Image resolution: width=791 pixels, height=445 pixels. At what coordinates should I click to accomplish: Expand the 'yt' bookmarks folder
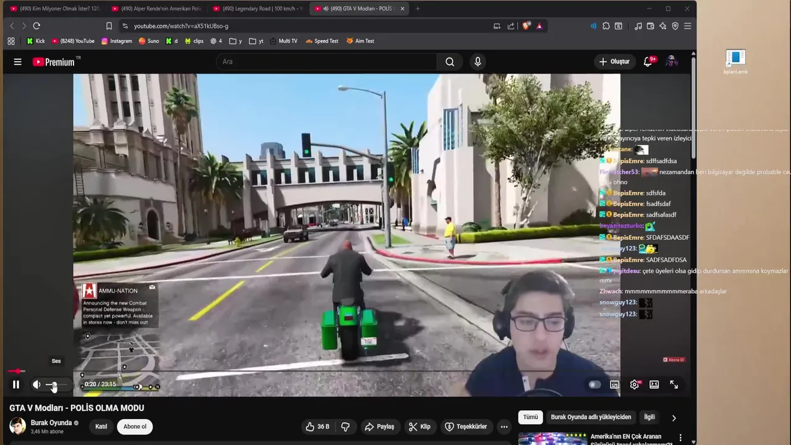256,41
